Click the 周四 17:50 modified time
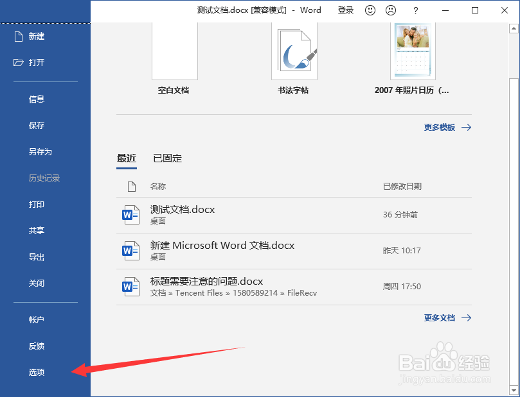 [402, 286]
